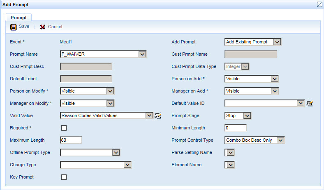Expand the Parse Setting Name dropdown
Image resolution: width=324 pixels, height=190 pixels.
pos(231,152)
